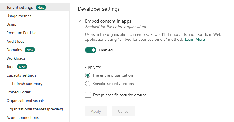
Task: Select The entire organization radio option
Action: [x=88, y=75]
